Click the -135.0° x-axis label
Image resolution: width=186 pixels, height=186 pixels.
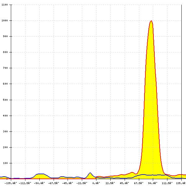click(x=11, y=183)
